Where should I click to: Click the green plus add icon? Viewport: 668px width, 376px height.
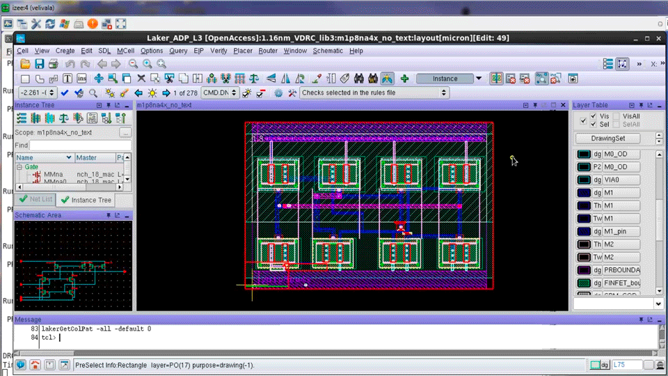[x=404, y=79]
